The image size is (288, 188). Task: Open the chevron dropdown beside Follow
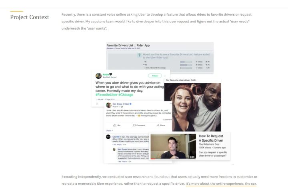pyautogui.click(x=165, y=76)
